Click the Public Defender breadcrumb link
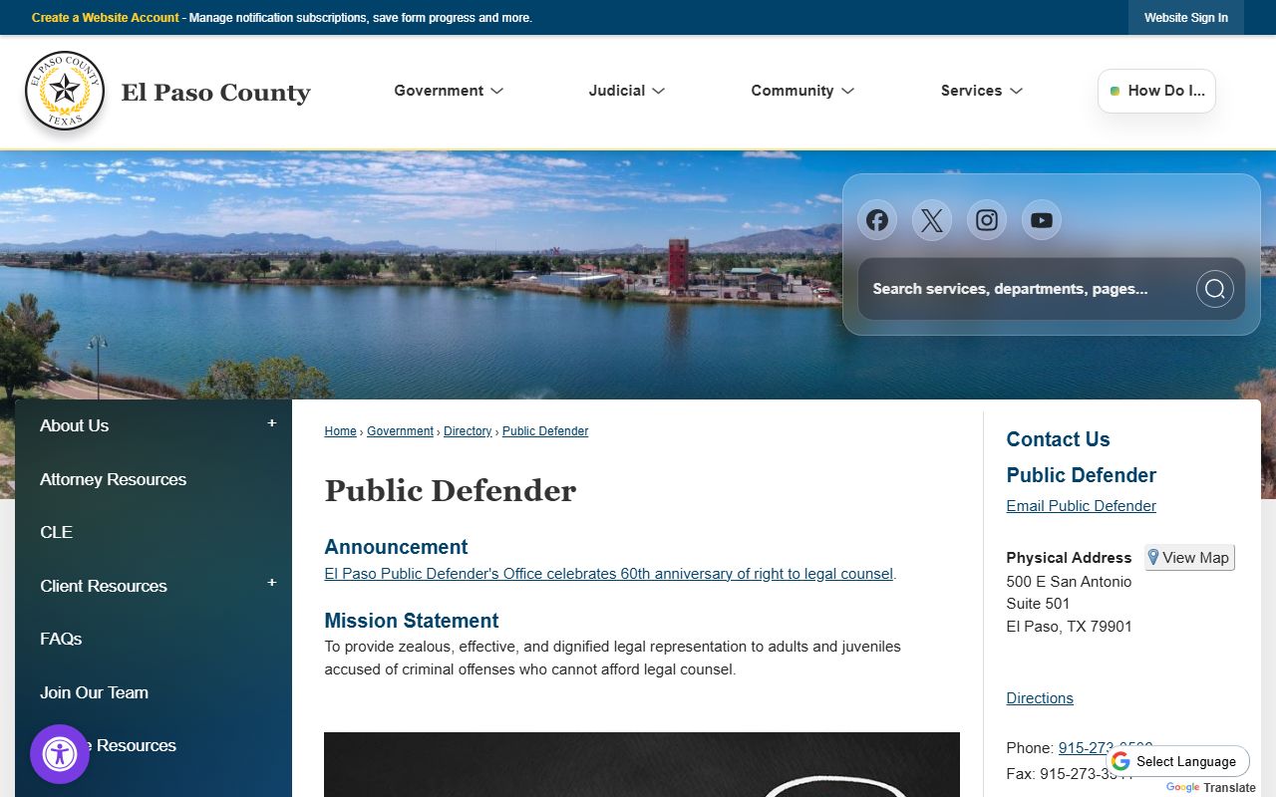The height and width of the screenshot is (797, 1276). pos(545,431)
